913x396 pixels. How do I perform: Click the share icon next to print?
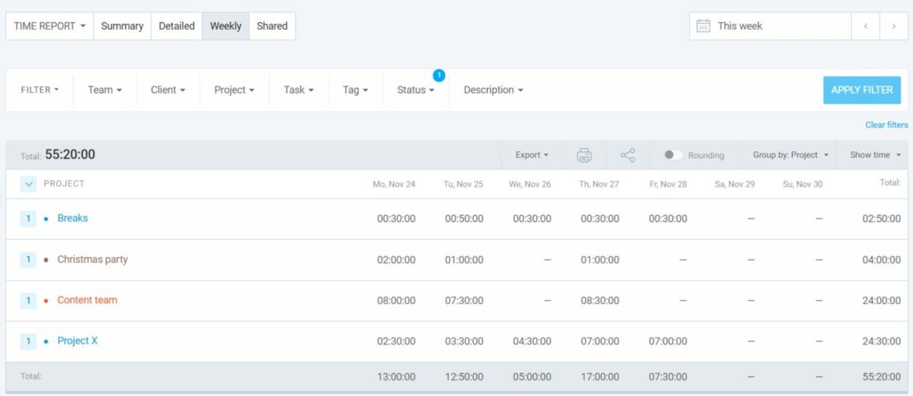pyautogui.click(x=628, y=155)
